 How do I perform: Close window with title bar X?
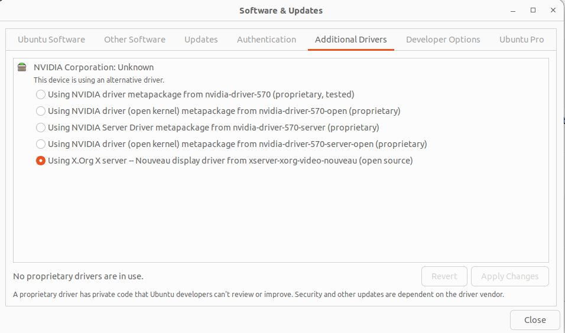click(x=553, y=11)
